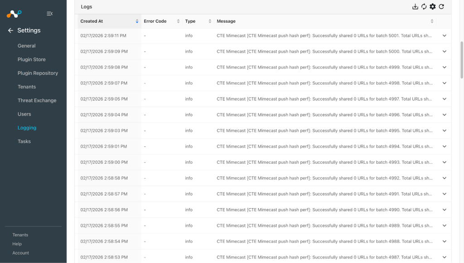The width and height of the screenshot is (464, 263).
Task: Select timestamp 02/17/2026 2:58:55 PM
Action: [x=104, y=226]
